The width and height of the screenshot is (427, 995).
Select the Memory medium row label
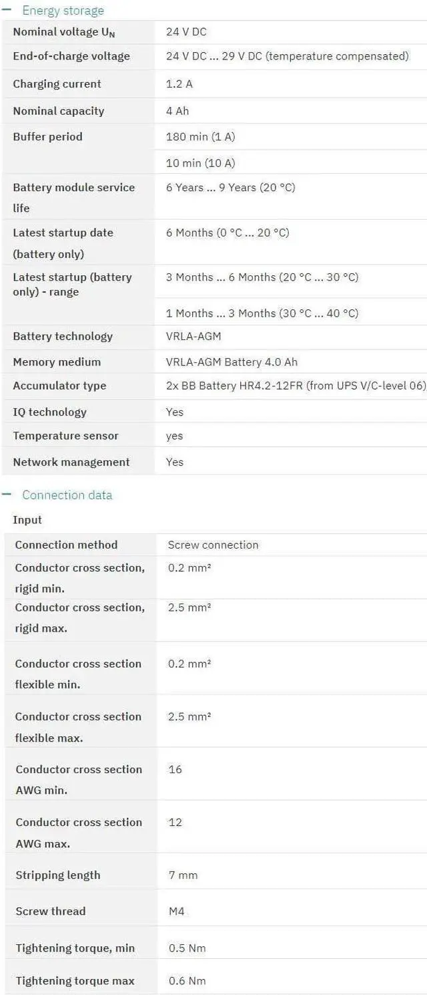(x=57, y=362)
